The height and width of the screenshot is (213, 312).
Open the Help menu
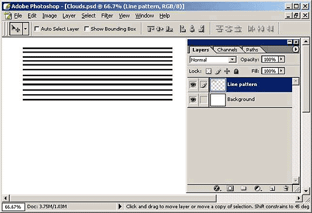point(165,16)
